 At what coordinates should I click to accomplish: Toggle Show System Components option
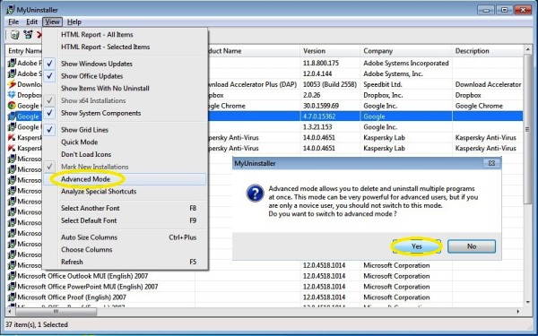point(126,113)
